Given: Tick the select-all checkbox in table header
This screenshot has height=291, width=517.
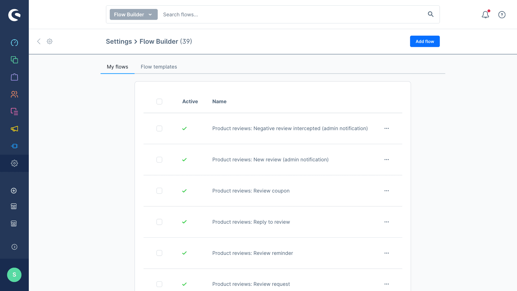Looking at the screenshot, I should (159, 102).
